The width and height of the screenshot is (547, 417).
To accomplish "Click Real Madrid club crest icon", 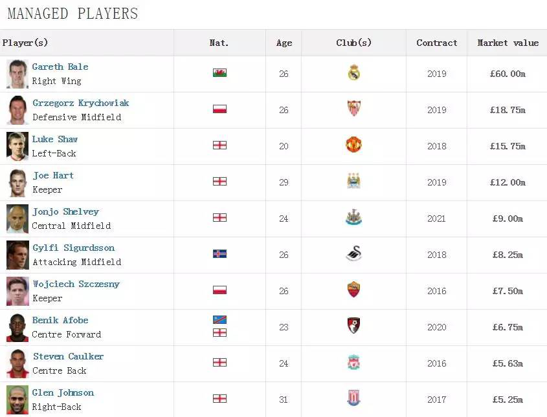I will [353, 72].
